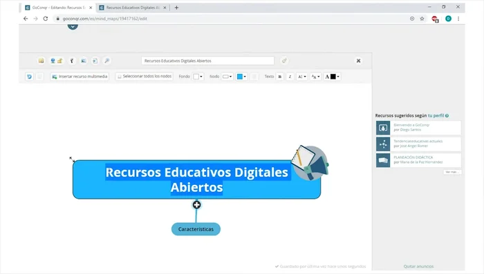Click the address bar URL
The width and height of the screenshot is (484, 274).
tap(105, 19)
